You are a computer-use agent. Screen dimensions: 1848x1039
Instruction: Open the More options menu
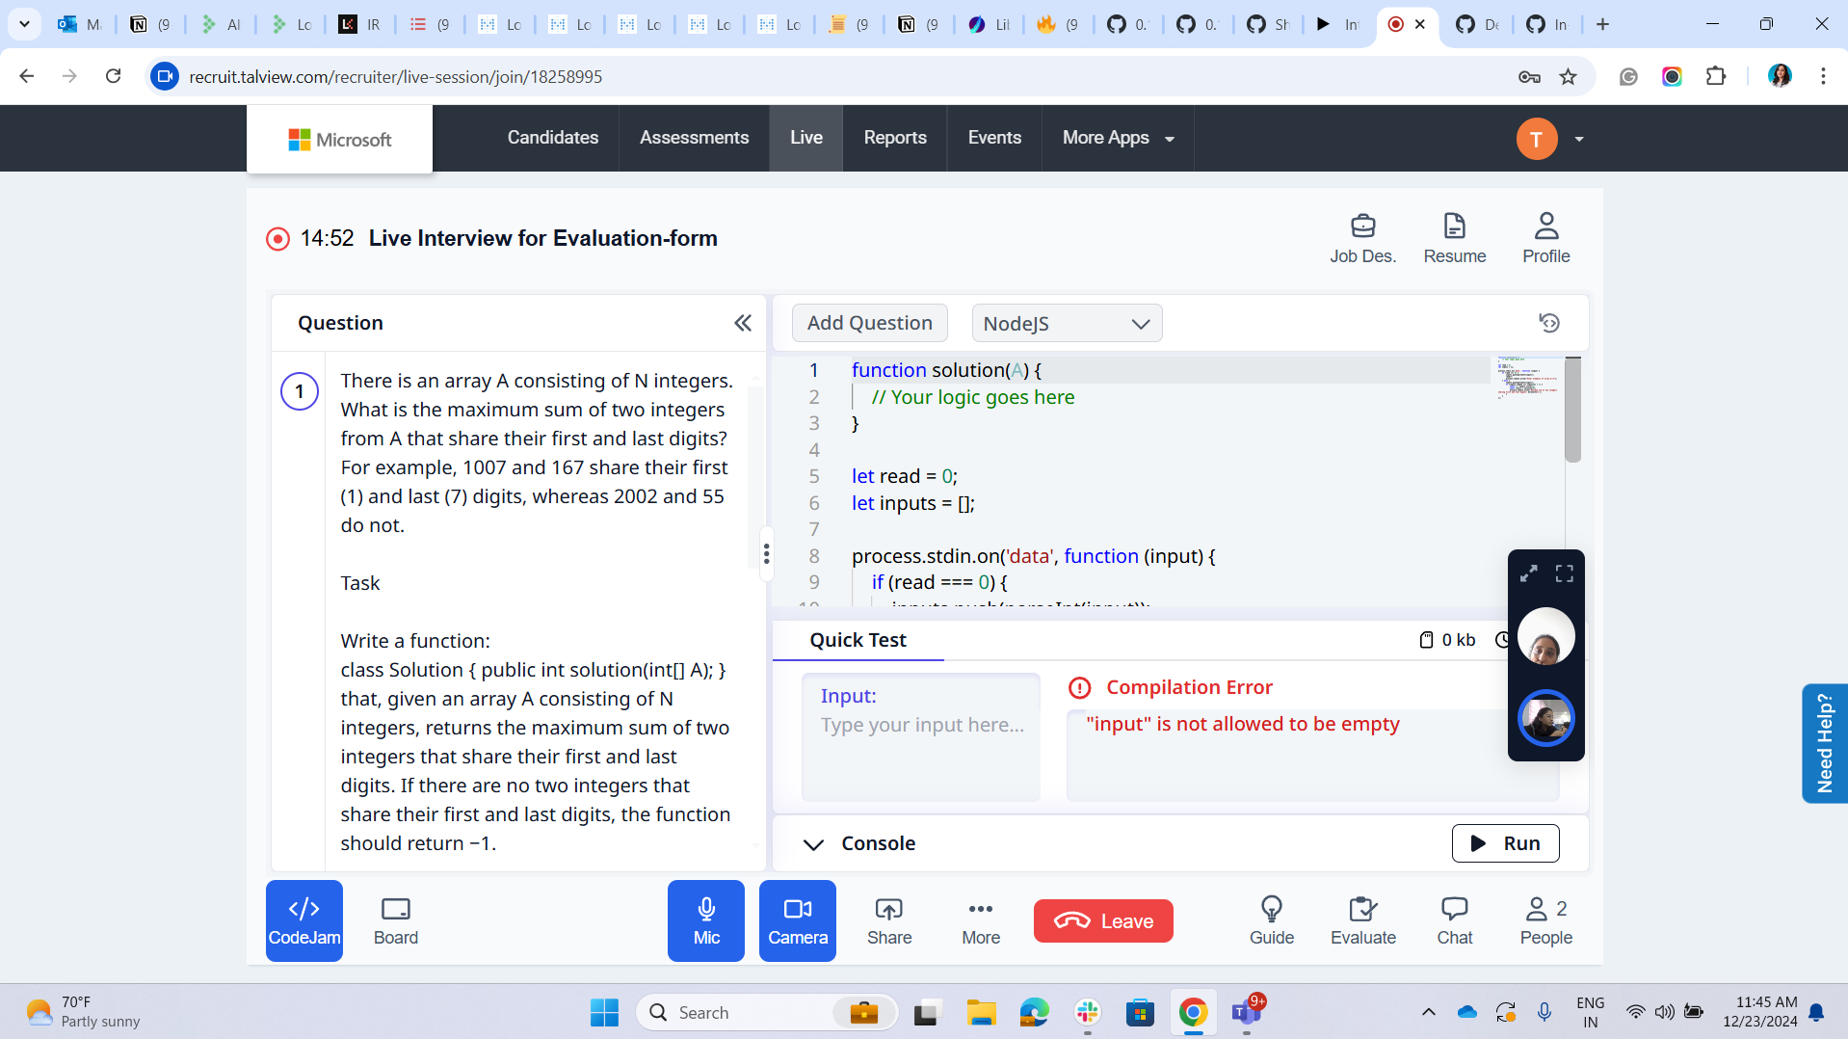(x=980, y=920)
